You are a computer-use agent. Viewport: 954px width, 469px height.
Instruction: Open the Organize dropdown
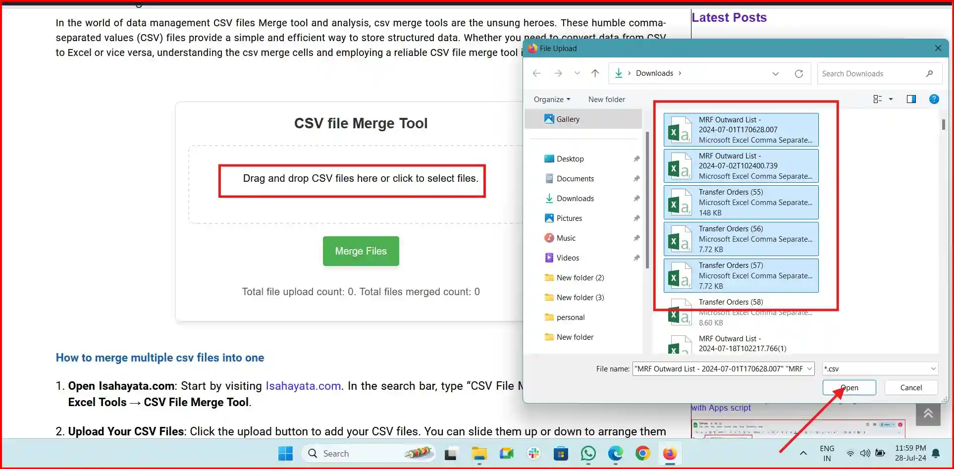point(551,99)
